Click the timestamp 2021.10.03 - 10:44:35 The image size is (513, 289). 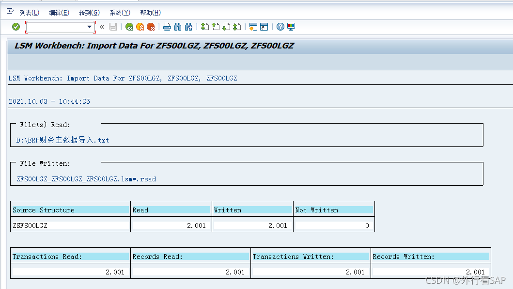click(x=49, y=101)
